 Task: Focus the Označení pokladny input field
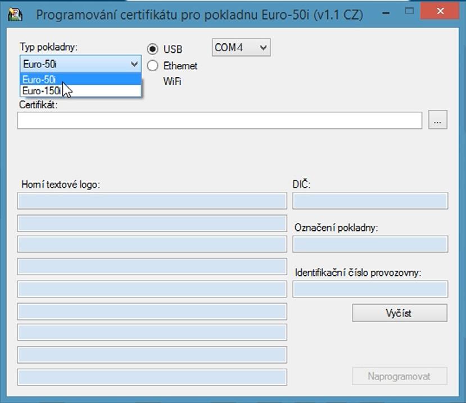pyautogui.click(x=370, y=244)
